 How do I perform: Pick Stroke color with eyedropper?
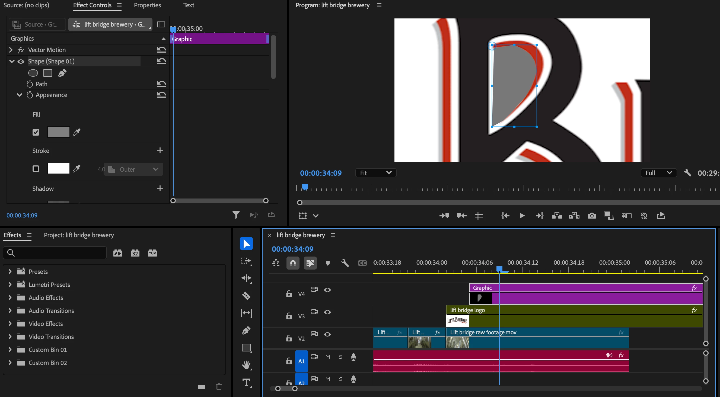pyautogui.click(x=77, y=168)
